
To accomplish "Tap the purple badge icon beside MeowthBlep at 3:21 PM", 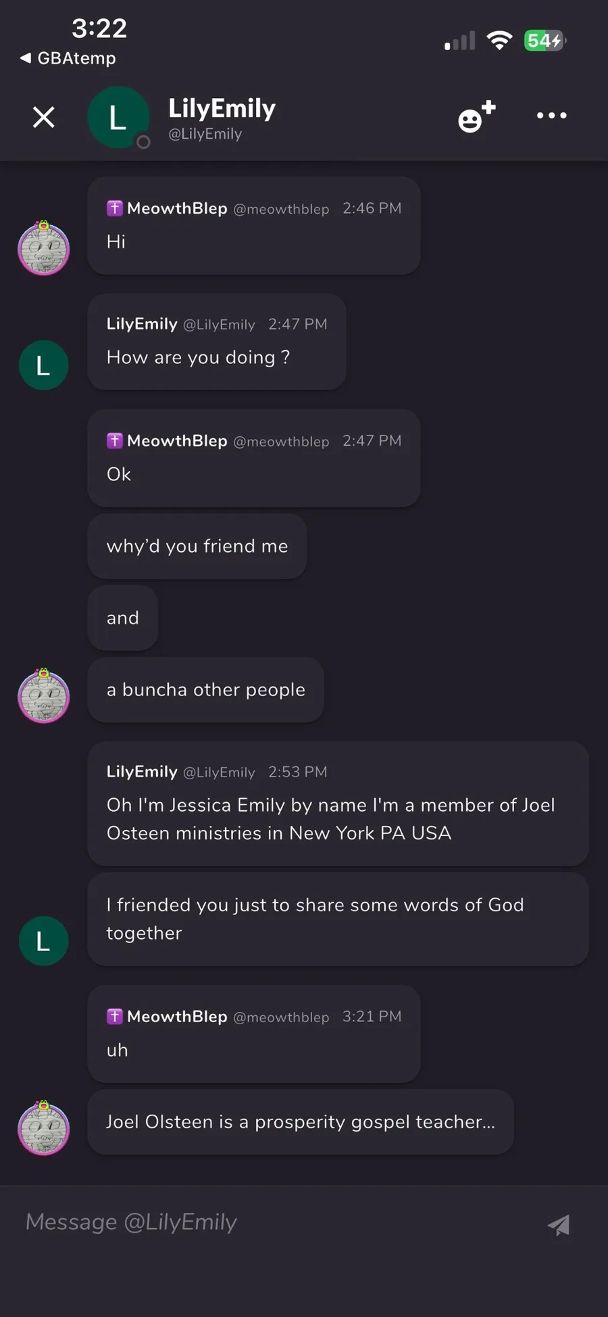I will [115, 1016].
